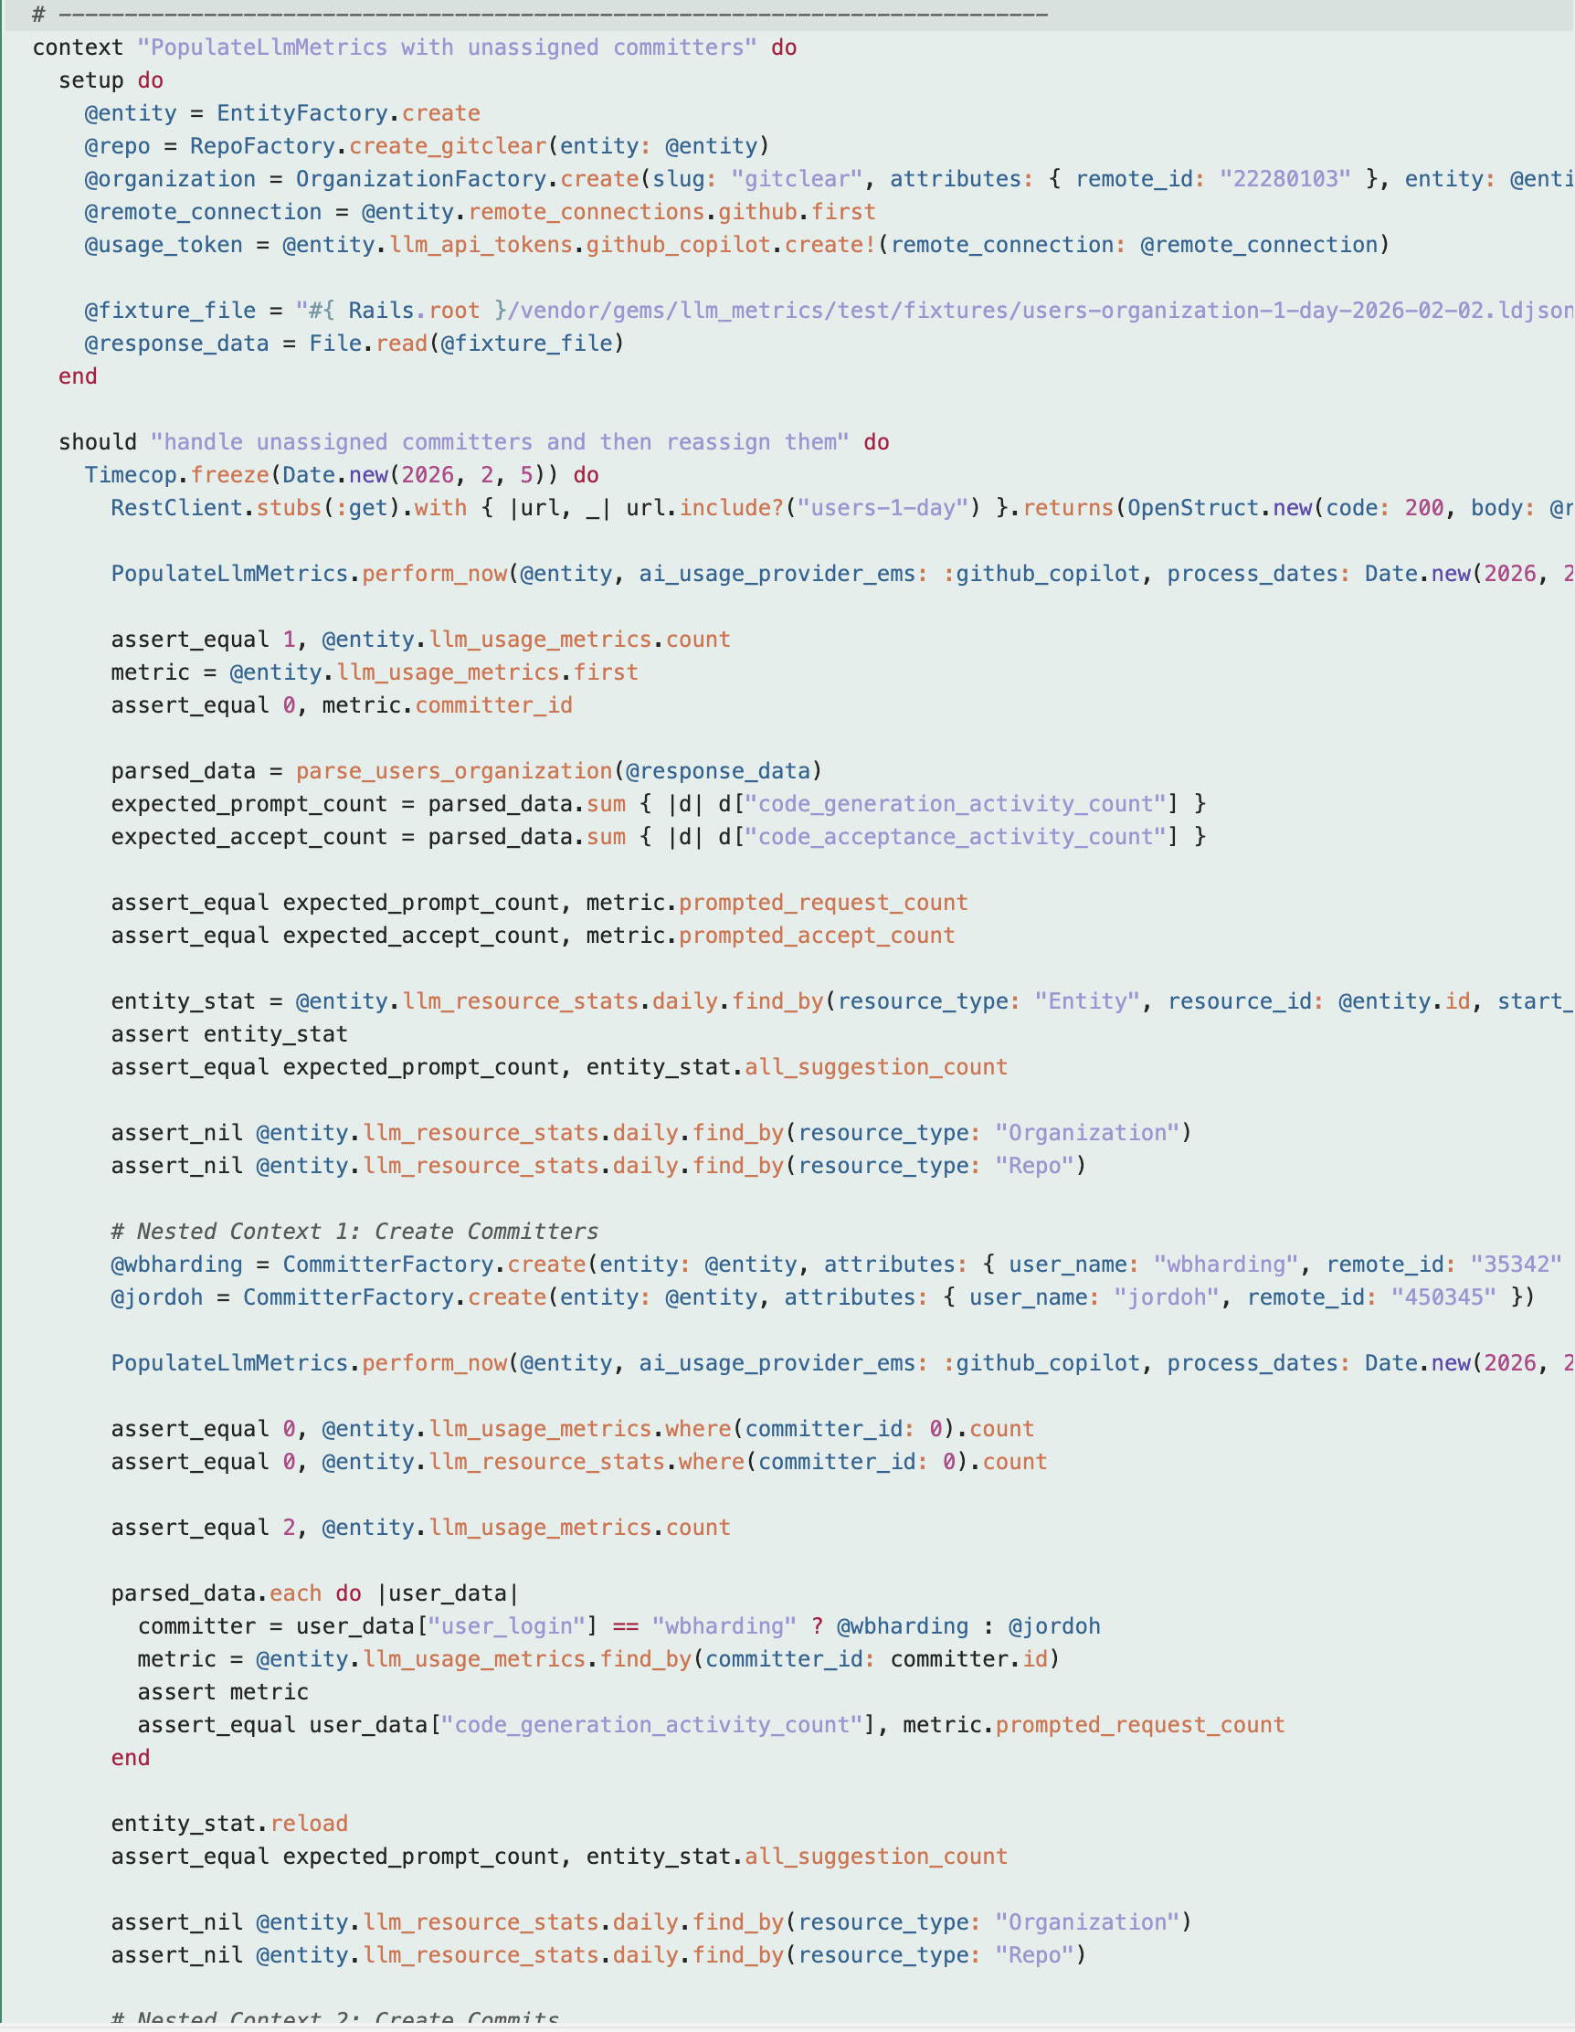The width and height of the screenshot is (1575, 2032).
Task: Place cursor on the 'setup do' line
Action: coord(110,80)
